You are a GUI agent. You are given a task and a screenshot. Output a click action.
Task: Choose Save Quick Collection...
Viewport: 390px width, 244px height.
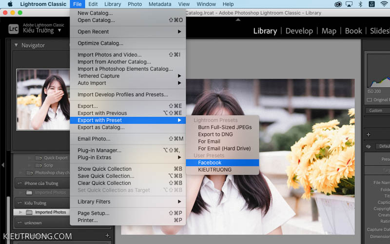[128, 176]
